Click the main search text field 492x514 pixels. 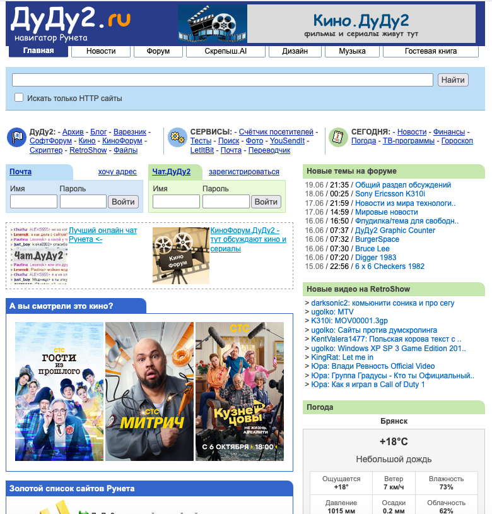pos(223,80)
